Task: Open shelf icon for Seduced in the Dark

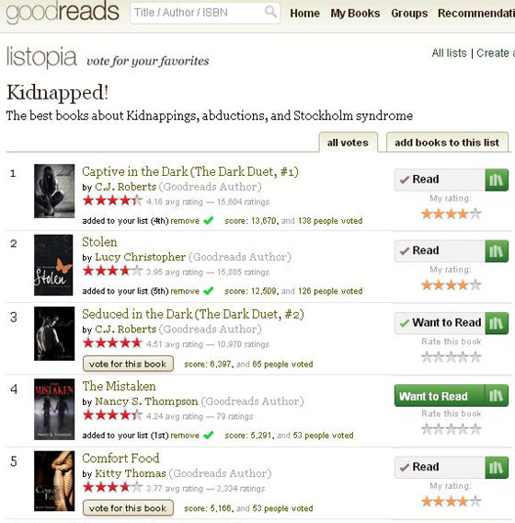Action: pos(497,323)
